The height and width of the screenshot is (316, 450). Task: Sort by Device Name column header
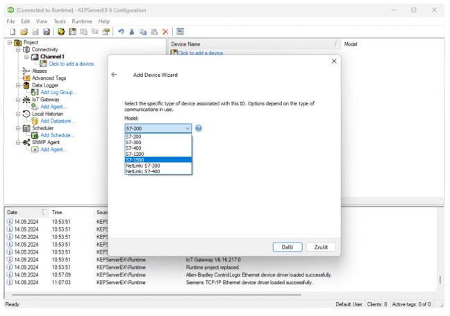coord(254,44)
